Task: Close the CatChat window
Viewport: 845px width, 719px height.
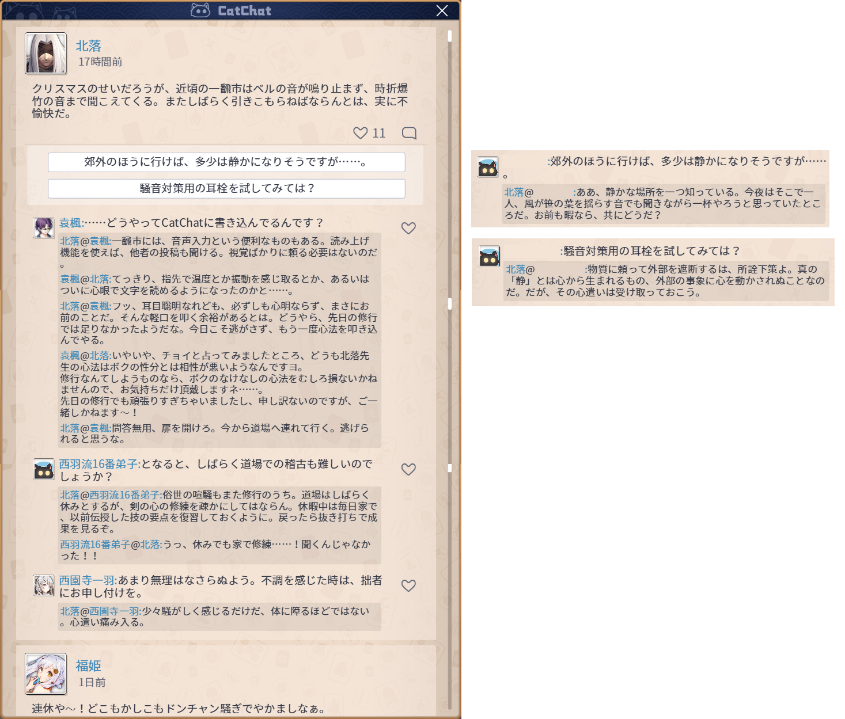Action: coord(442,11)
